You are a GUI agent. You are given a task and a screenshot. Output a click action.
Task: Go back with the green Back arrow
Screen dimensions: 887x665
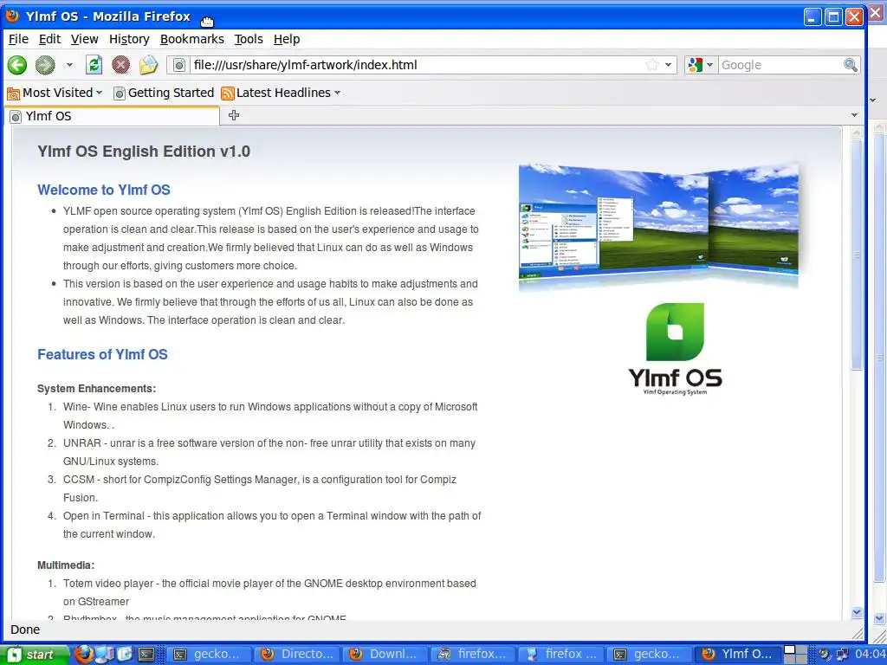point(17,65)
